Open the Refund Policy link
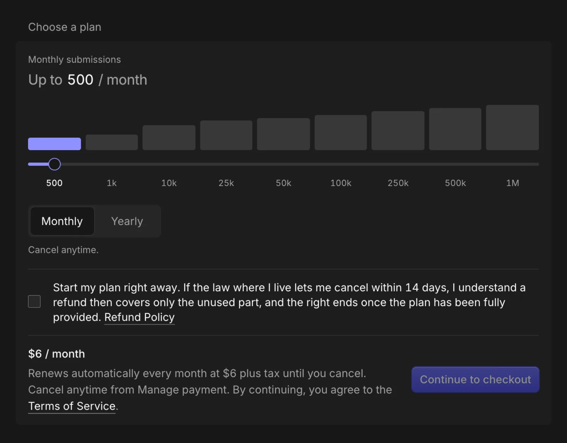 pos(139,317)
